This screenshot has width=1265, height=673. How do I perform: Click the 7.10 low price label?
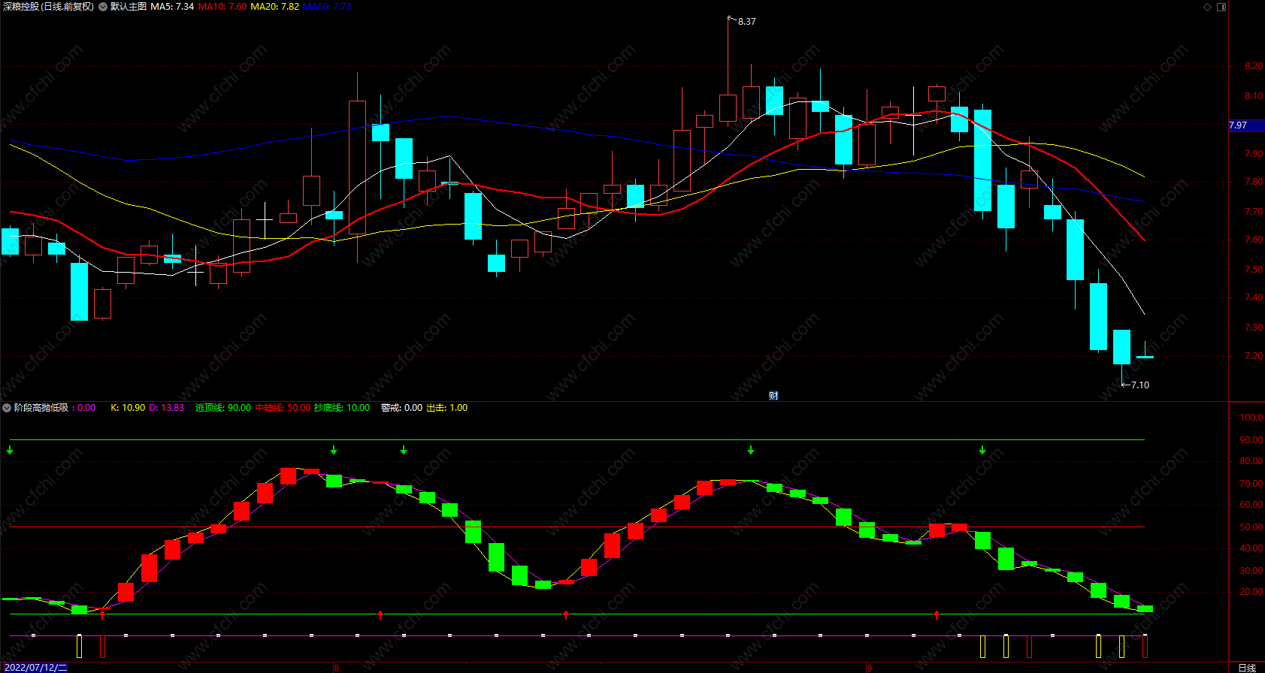[x=1140, y=385]
